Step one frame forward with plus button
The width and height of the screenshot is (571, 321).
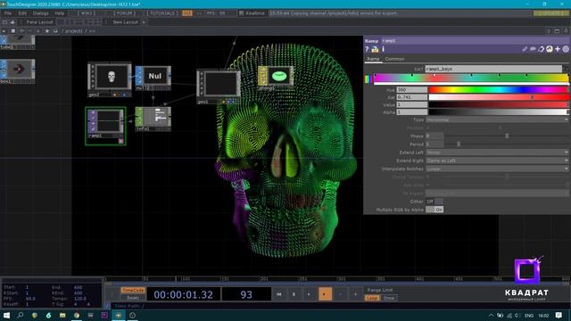tap(355, 294)
